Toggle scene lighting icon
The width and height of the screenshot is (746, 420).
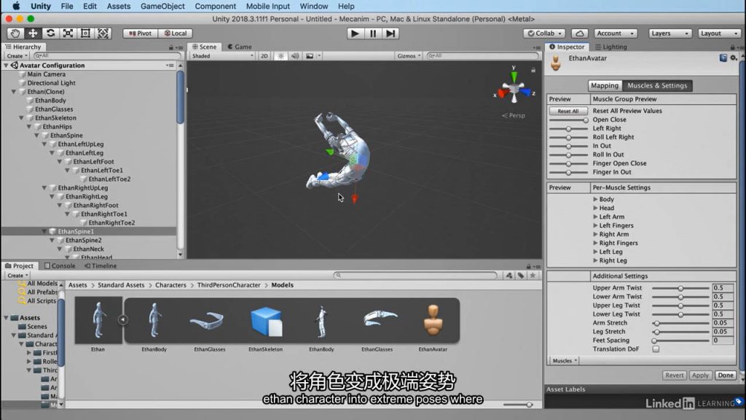tap(280, 55)
